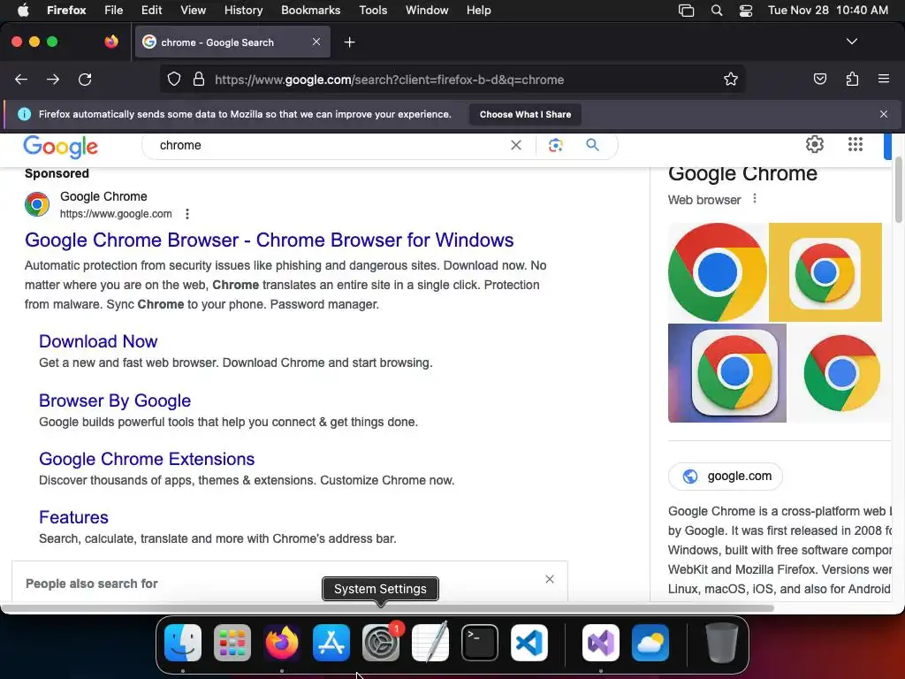Image resolution: width=905 pixels, height=679 pixels.
Task: Open the Browser By Google sitelink
Action: [115, 401]
